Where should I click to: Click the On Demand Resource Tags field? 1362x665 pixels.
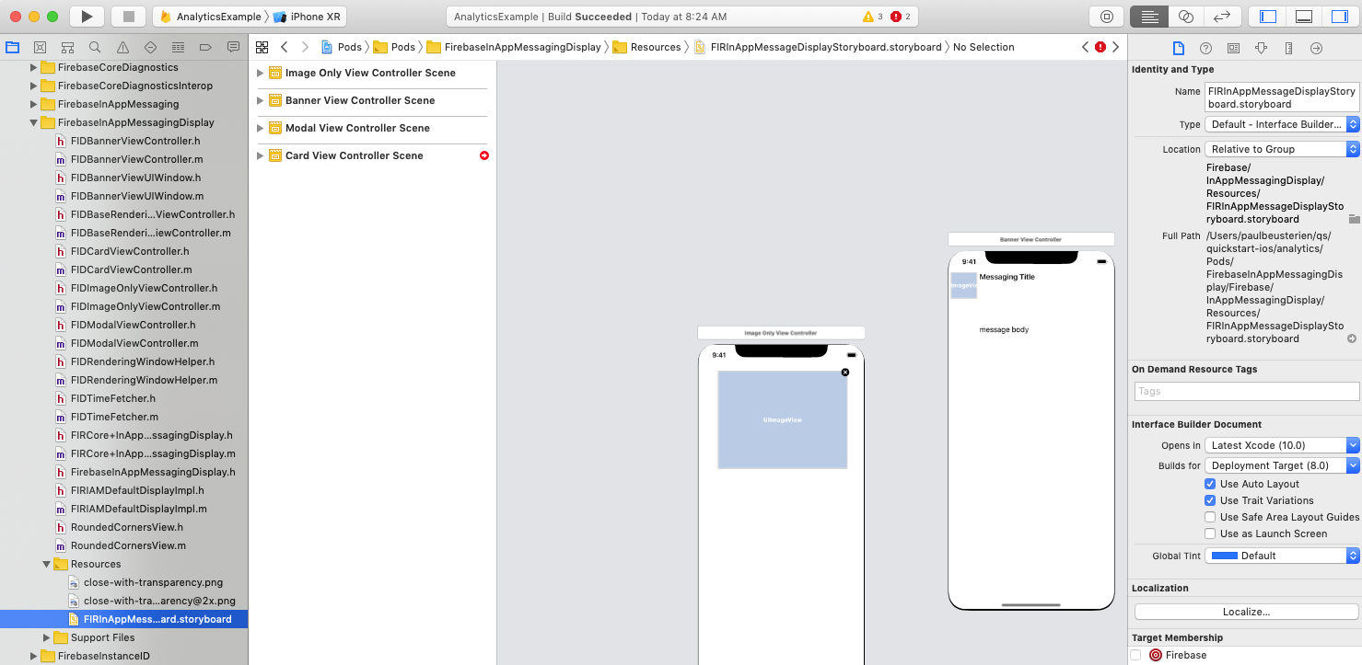(x=1246, y=391)
